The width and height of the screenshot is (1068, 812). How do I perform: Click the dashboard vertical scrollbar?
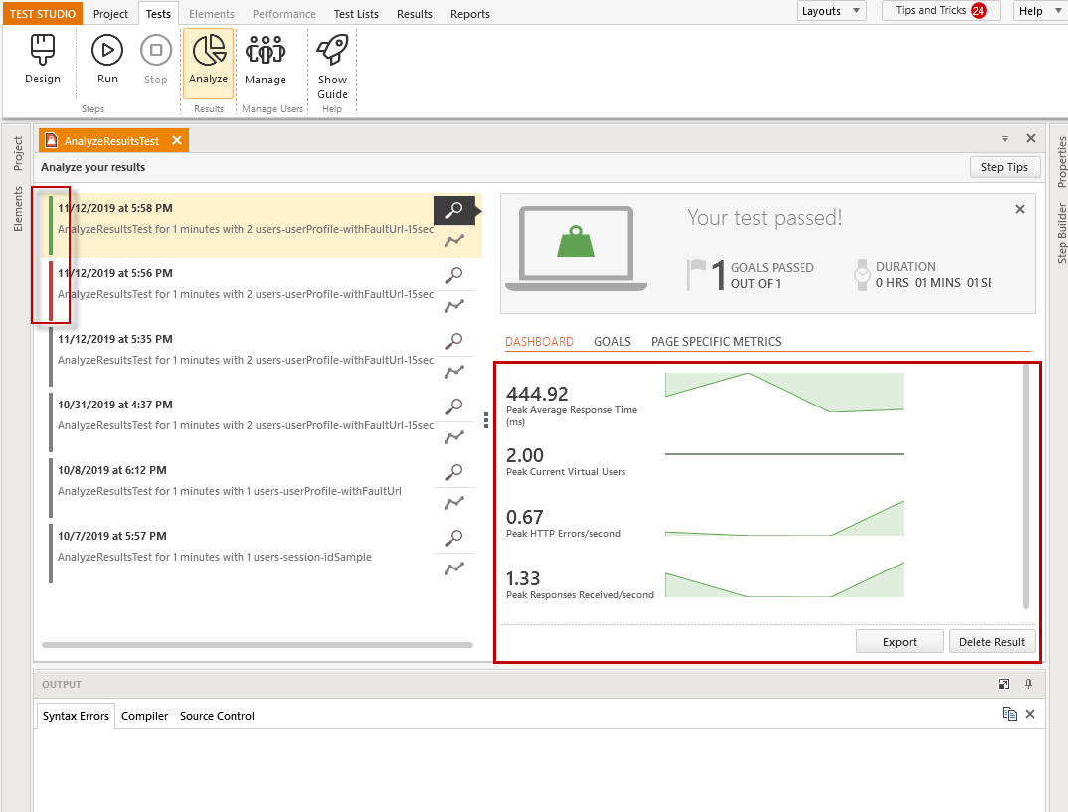(x=1026, y=487)
